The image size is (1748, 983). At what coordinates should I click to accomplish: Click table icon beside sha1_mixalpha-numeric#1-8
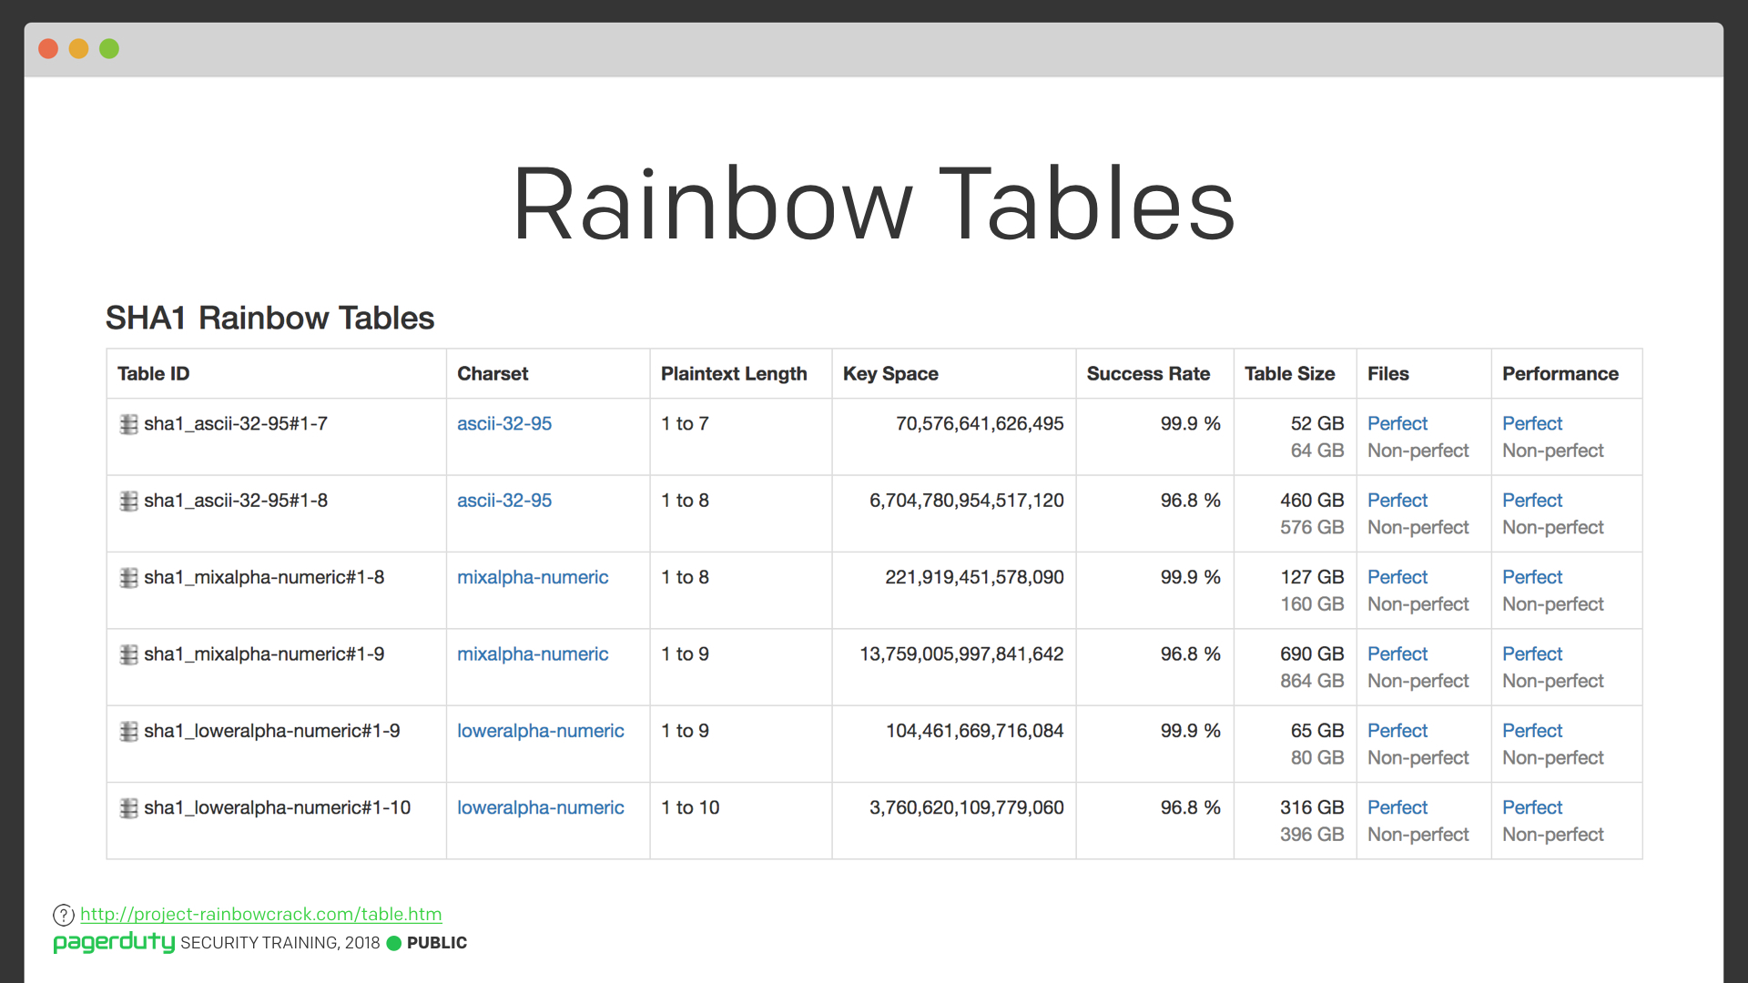[128, 578]
